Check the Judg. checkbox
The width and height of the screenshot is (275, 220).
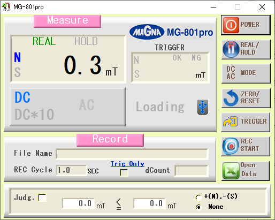point(42,198)
